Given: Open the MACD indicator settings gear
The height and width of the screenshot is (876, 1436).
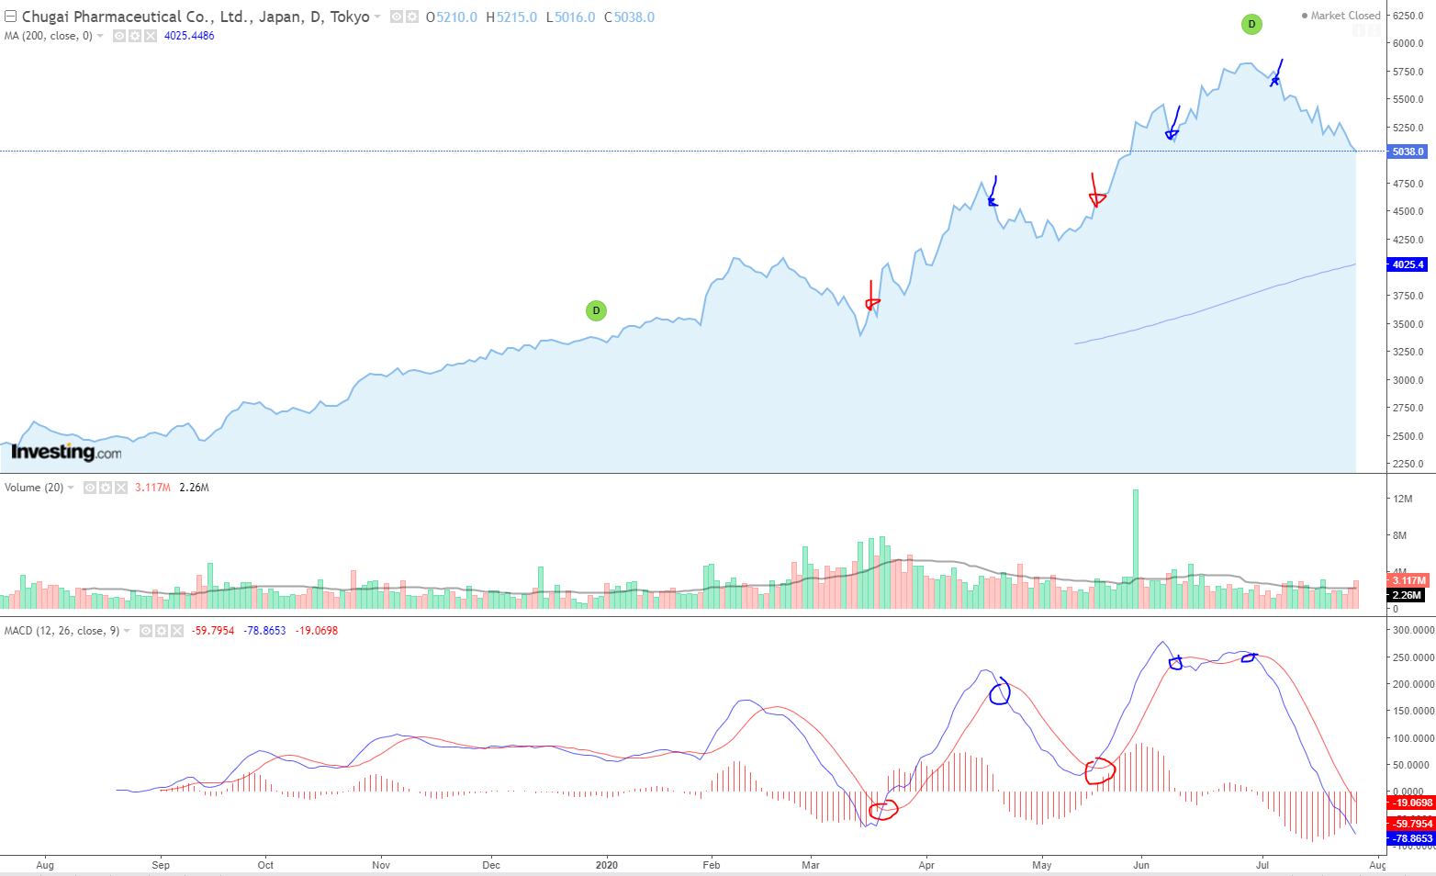Looking at the screenshot, I should [161, 631].
